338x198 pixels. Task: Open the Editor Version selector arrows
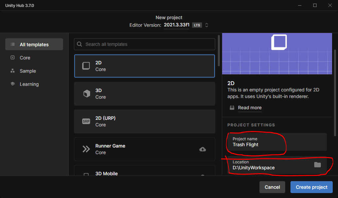(x=207, y=25)
